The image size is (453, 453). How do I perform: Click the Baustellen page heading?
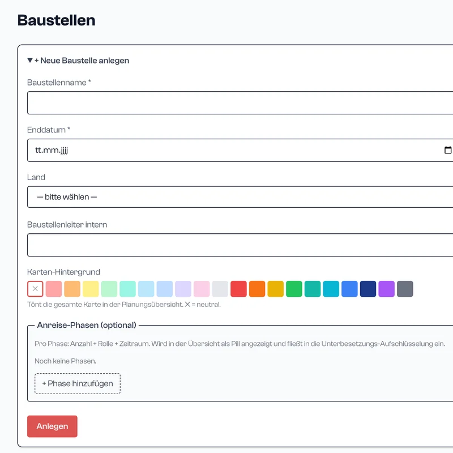pos(56,20)
